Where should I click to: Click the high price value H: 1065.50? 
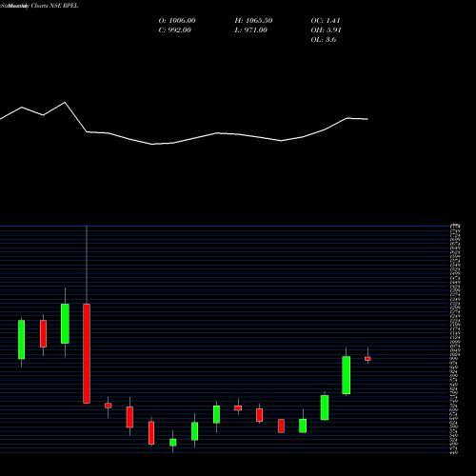pyautogui.click(x=253, y=21)
